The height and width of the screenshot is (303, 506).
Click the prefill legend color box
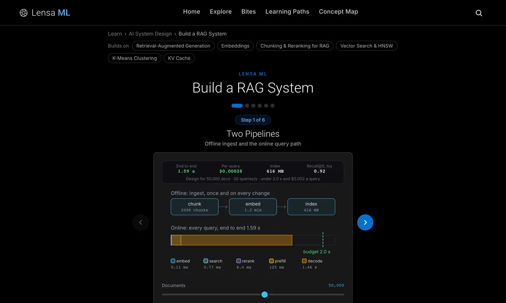click(x=271, y=261)
